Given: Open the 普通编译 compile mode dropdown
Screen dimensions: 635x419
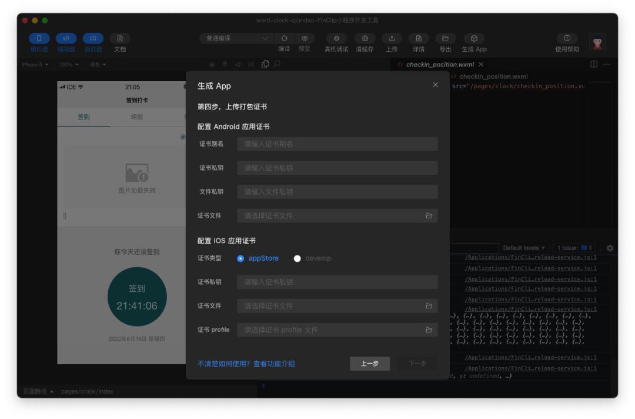Looking at the screenshot, I should [235, 38].
